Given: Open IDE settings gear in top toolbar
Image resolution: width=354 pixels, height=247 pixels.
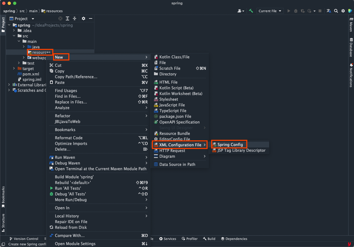Looking at the screenshot, I should (343, 11).
